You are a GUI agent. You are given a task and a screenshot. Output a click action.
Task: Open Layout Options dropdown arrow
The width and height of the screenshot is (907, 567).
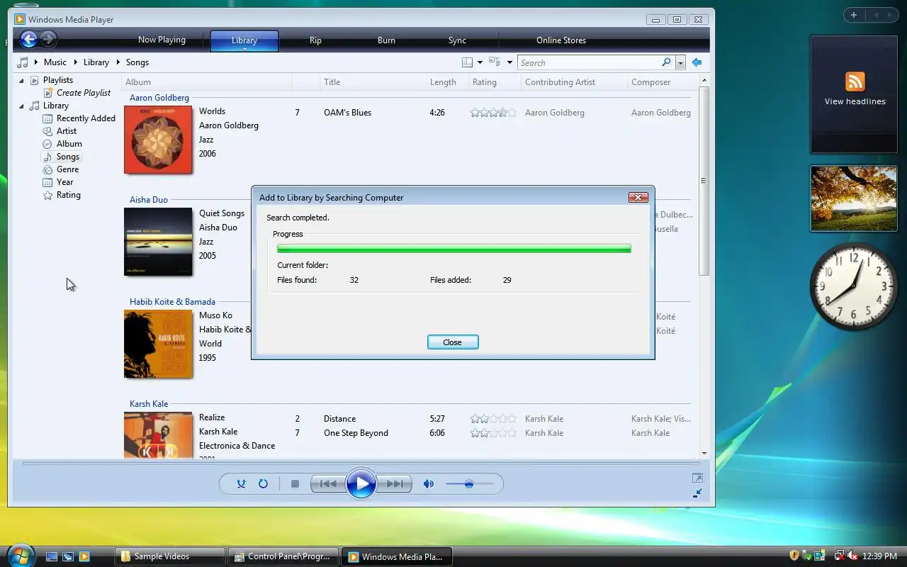click(480, 62)
